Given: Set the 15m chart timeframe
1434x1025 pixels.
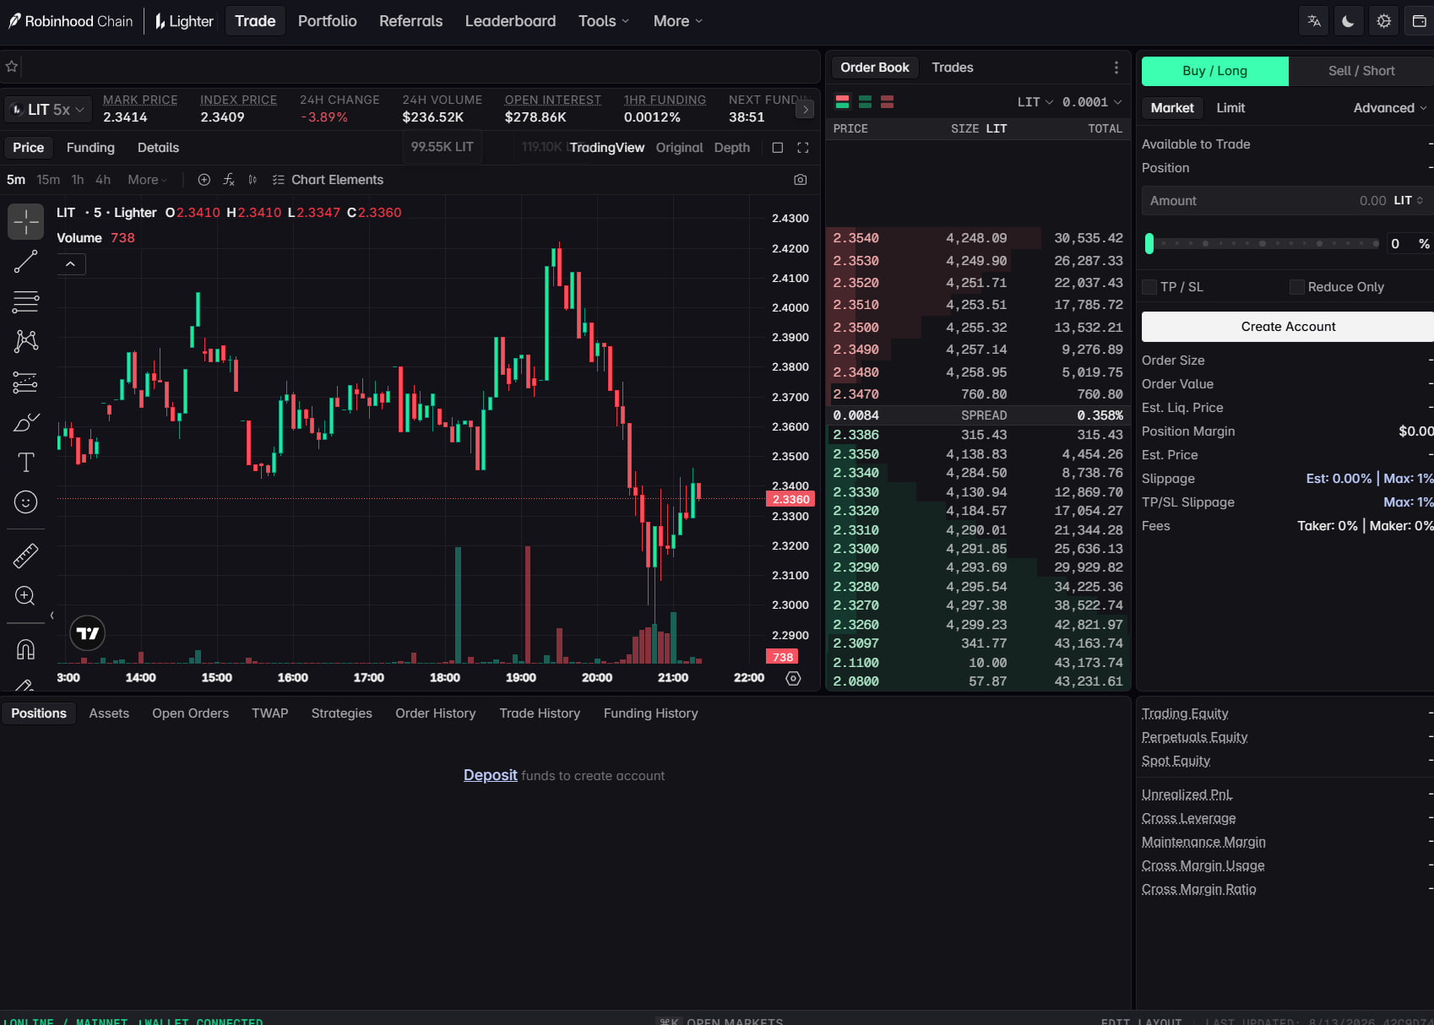Looking at the screenshot, I should coord(48,180).
